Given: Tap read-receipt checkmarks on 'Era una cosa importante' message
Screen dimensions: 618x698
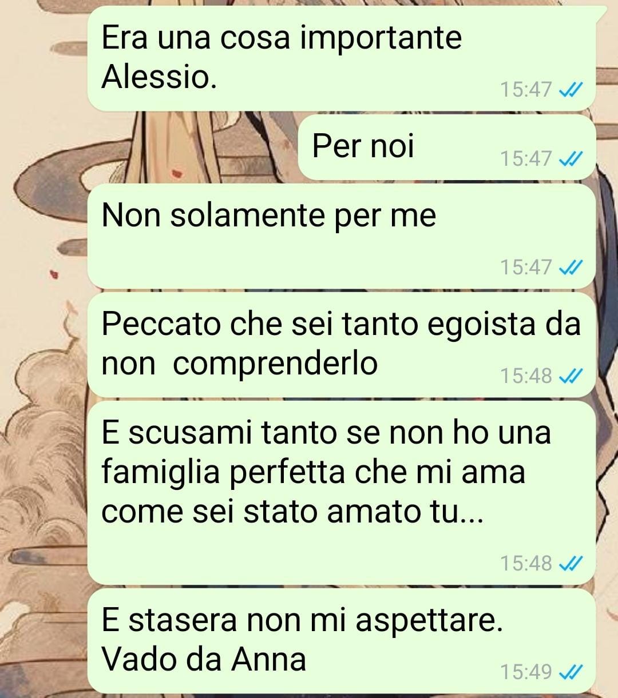Looking at the screenshot, I should [x=570, y=90].
